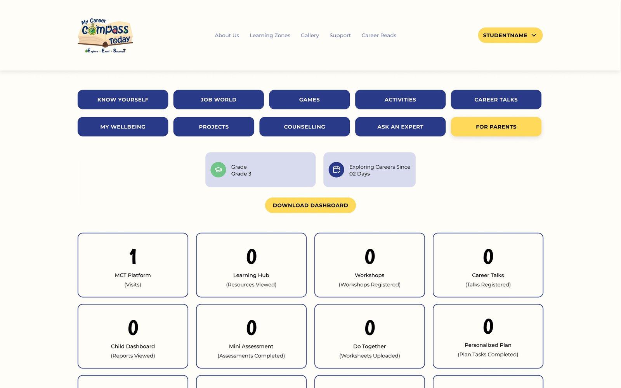
Task: Open the JOB WORLD section
Action: [x=219, y=100]
